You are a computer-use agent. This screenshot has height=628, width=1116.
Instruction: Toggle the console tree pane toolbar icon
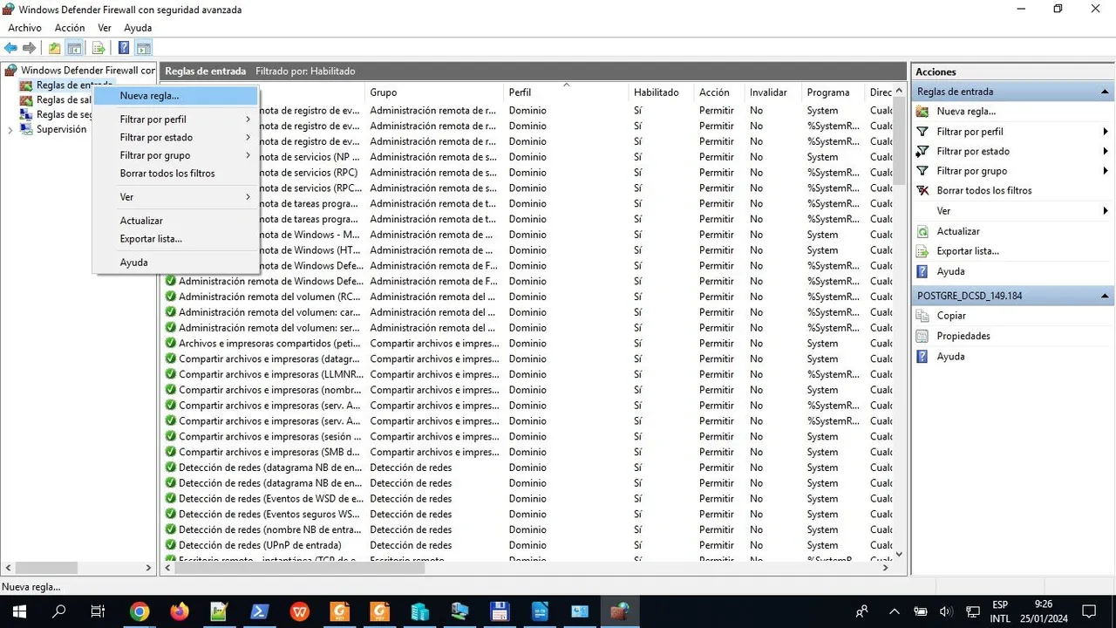pos(74,48)
